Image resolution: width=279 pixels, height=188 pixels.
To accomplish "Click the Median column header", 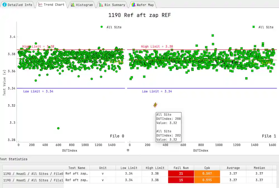I will coord(259,168).
